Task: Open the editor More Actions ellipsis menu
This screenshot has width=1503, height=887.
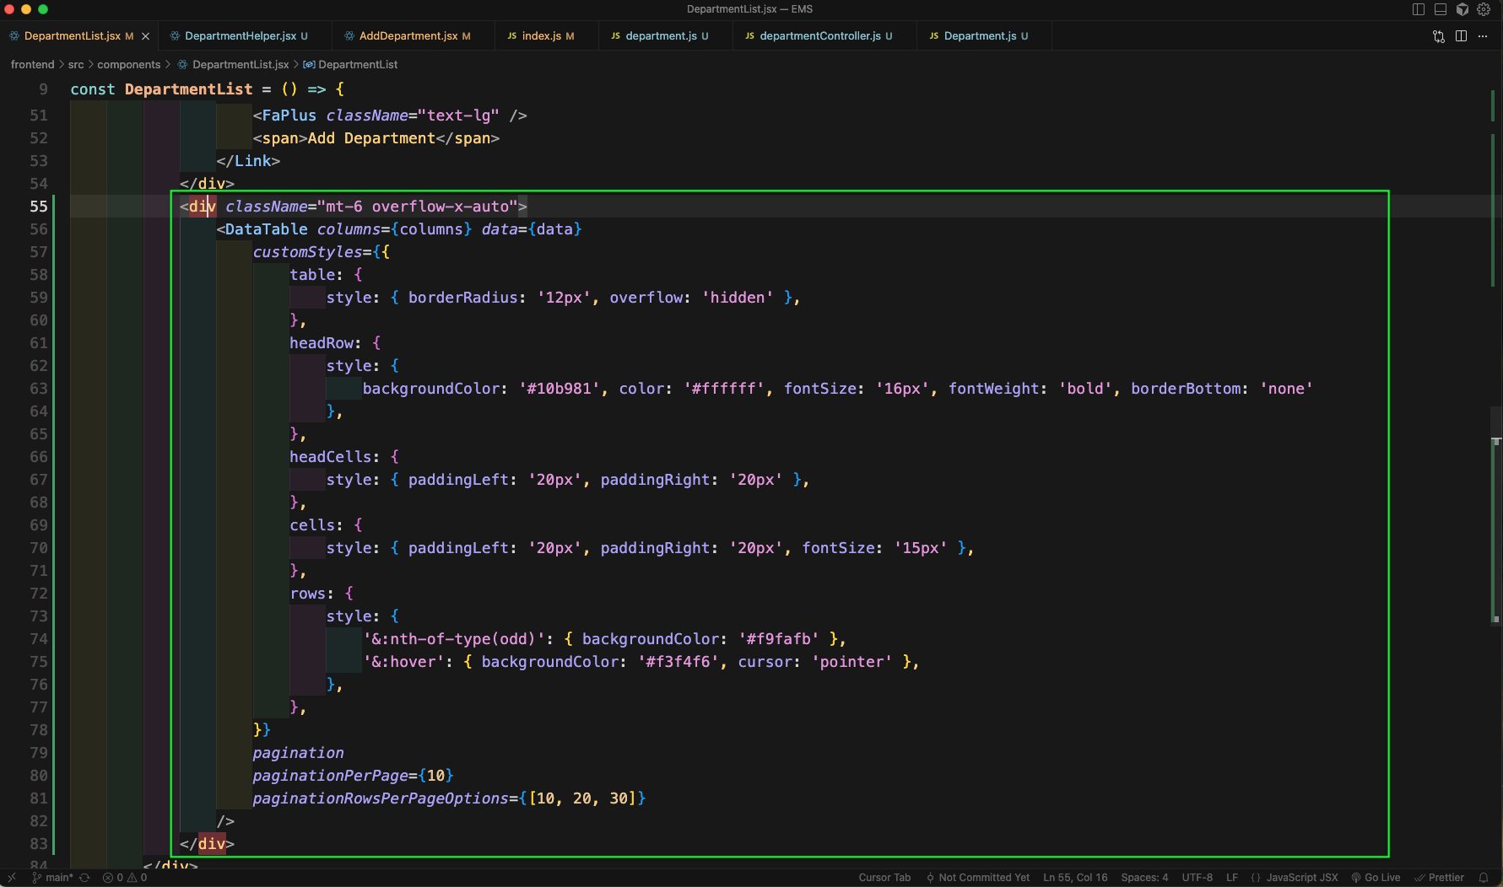Action: [x=1483, y=36]
